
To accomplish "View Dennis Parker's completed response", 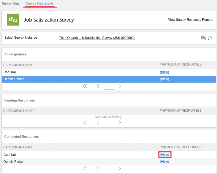I will click(164, 162).
